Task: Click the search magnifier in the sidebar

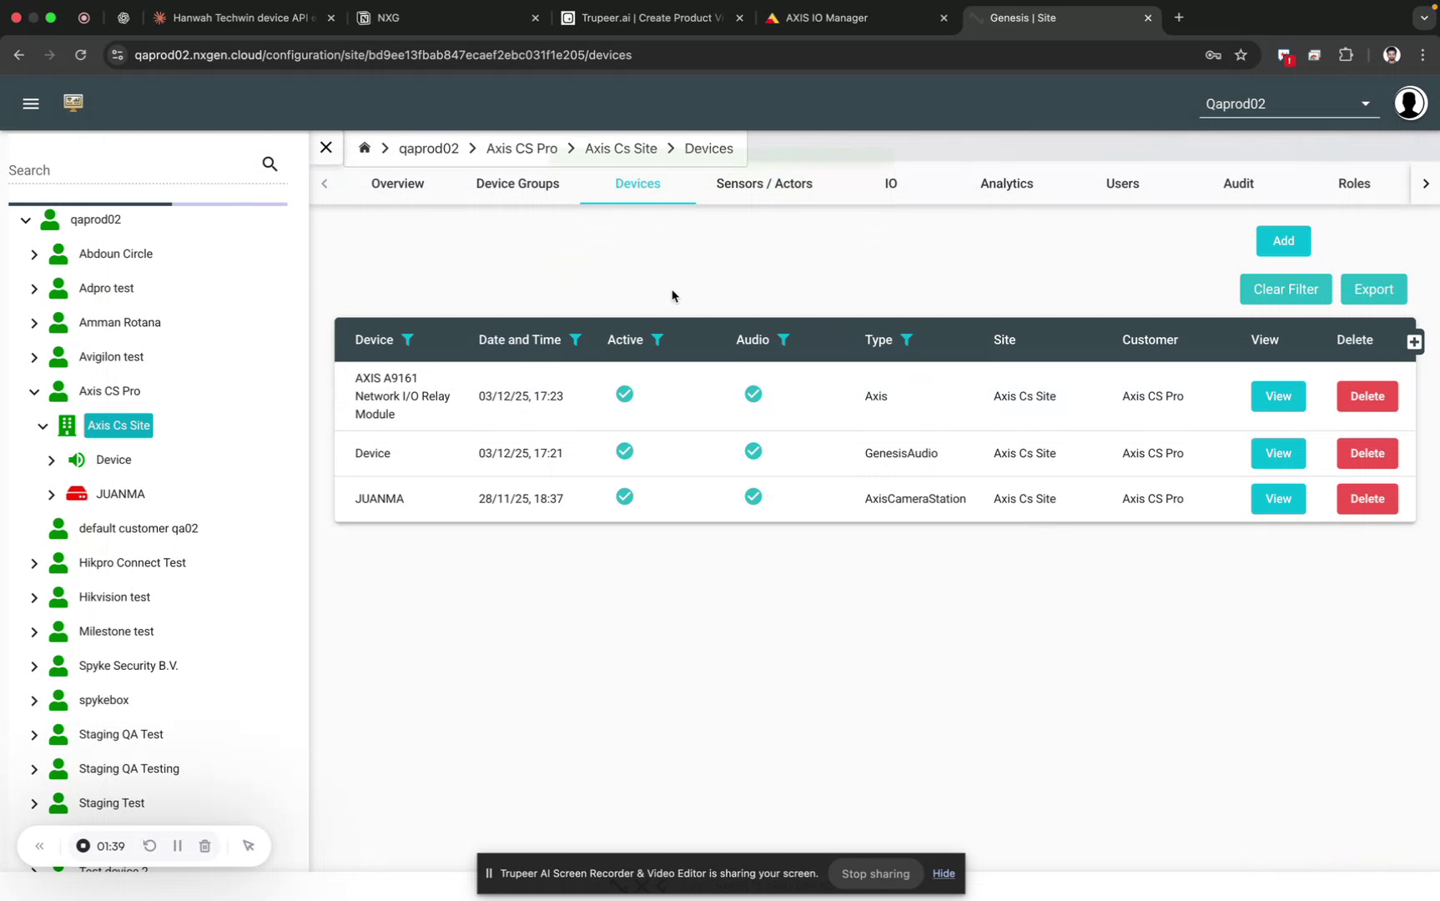Action: tap(269, 164)
